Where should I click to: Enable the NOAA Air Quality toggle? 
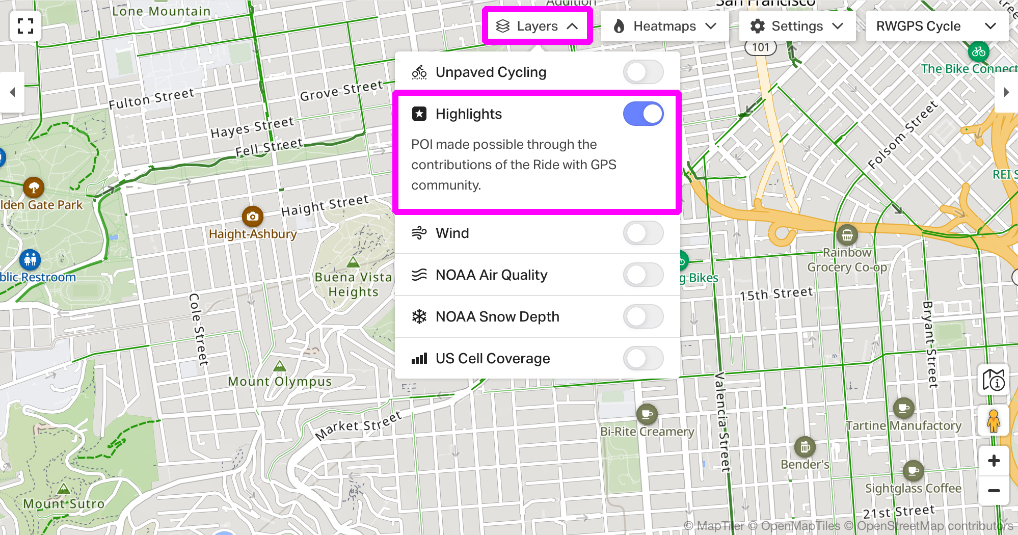pos(643,275)
